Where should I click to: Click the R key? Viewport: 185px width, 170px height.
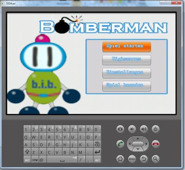[x=50, y=137]
